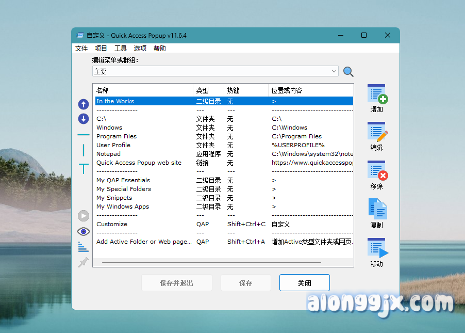Screen dimensions: 465x333
Task: Toggle the eye visibility icon
Action: click(x=84, y=231)
